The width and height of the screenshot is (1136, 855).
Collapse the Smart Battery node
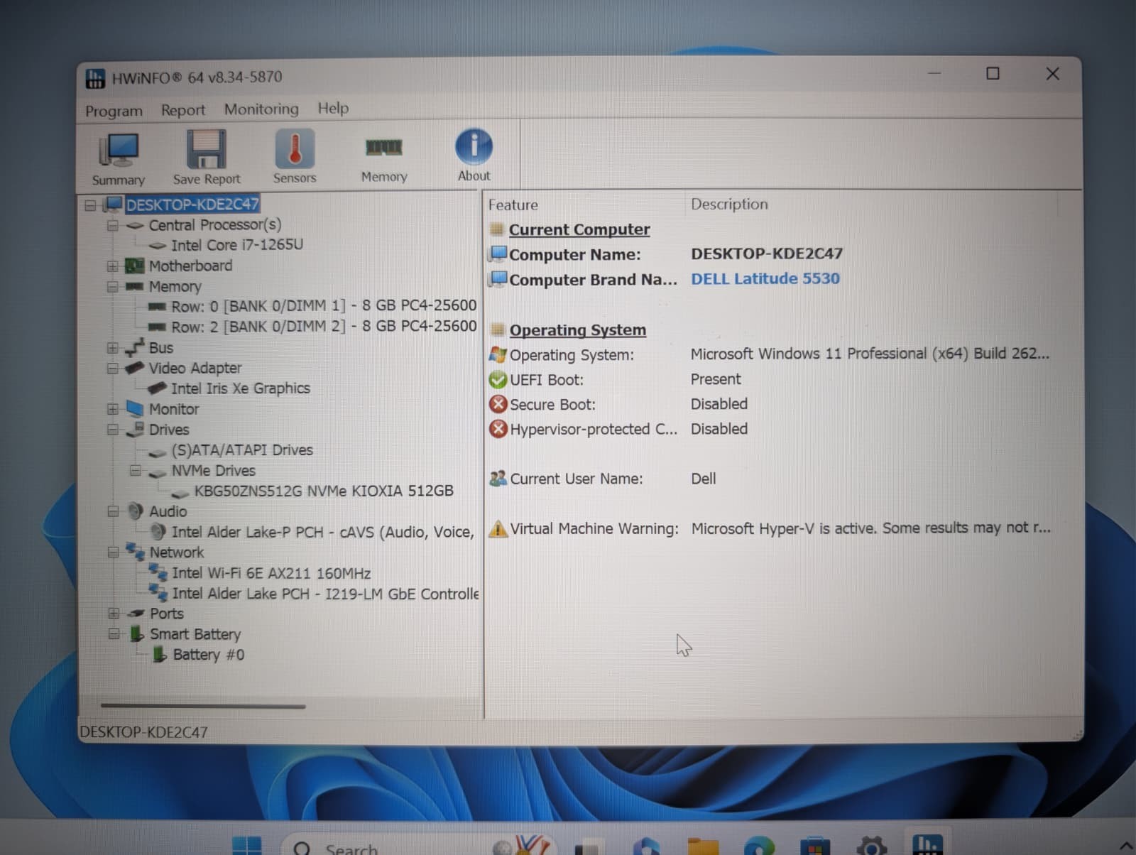coord(114,634)
